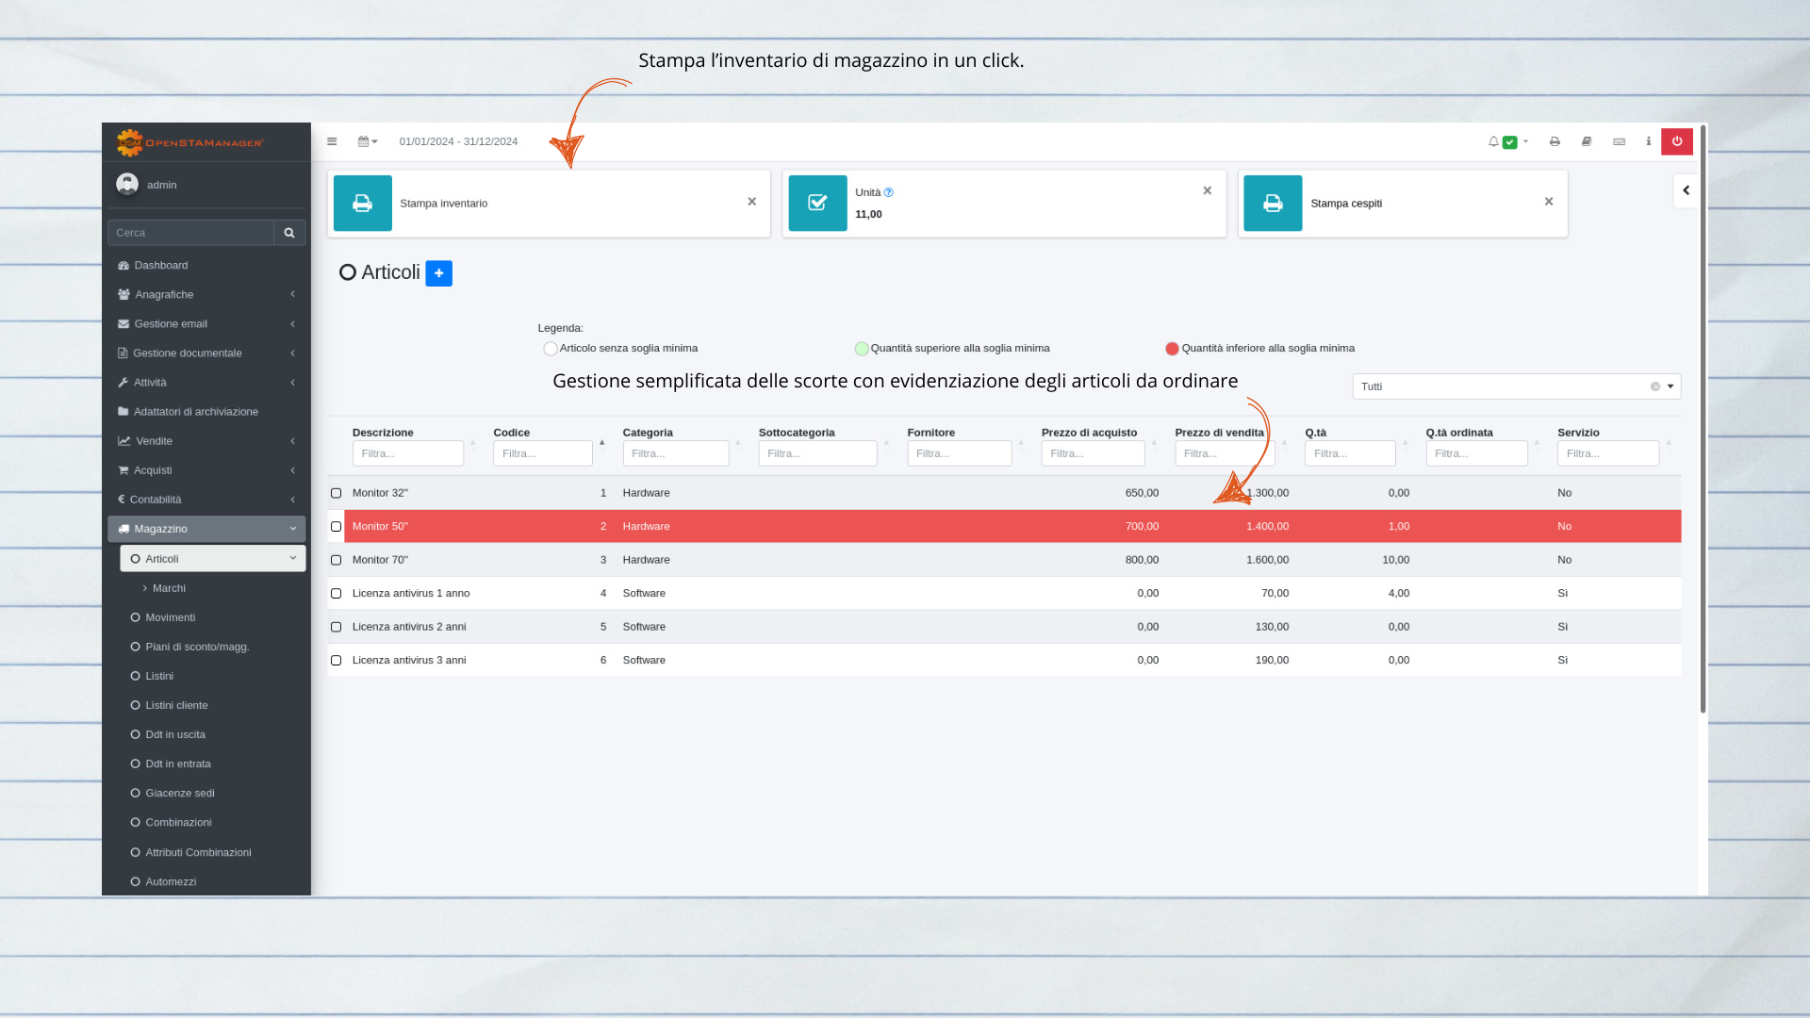Image resolution: width=1810 pixels, height=1018 pixels.
Task: Expand the Gestione documentale menu
Action: click(206, 353)
